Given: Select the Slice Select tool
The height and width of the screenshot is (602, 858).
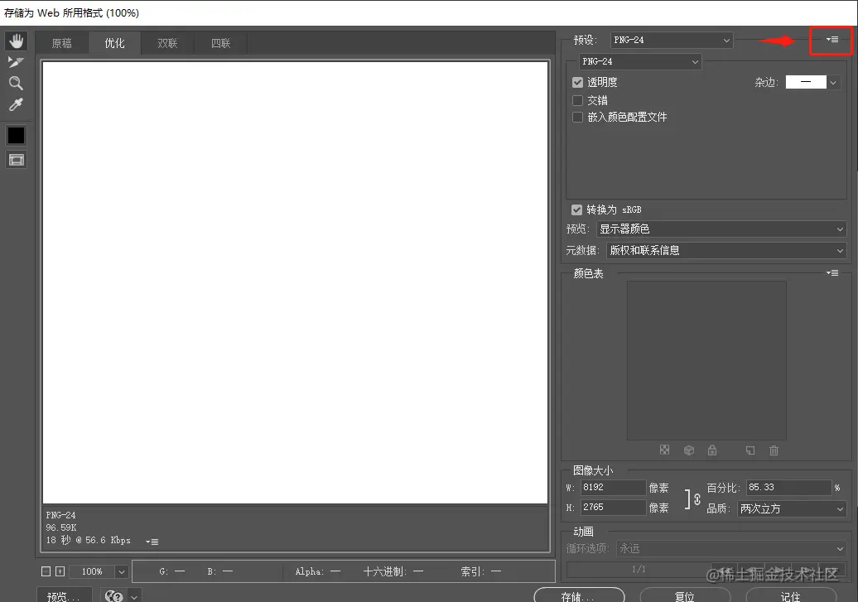Looking at the screenshot, I should click(17, 61).
